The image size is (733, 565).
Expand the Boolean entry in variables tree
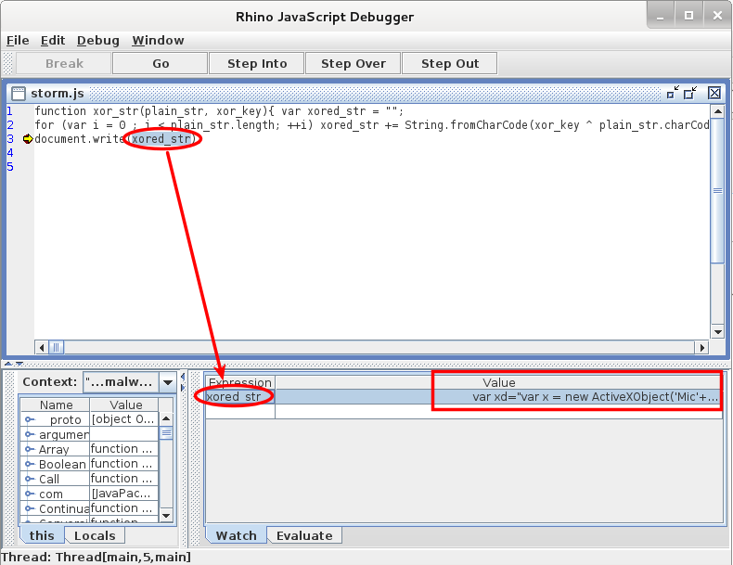tap(30, 465)
